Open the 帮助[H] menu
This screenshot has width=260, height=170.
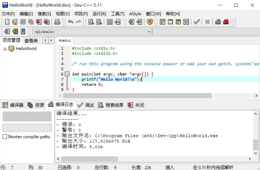[x=173, y=14]
